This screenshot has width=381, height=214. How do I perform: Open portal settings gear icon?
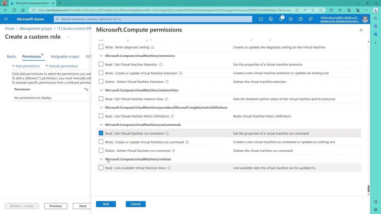coord(291,19)
